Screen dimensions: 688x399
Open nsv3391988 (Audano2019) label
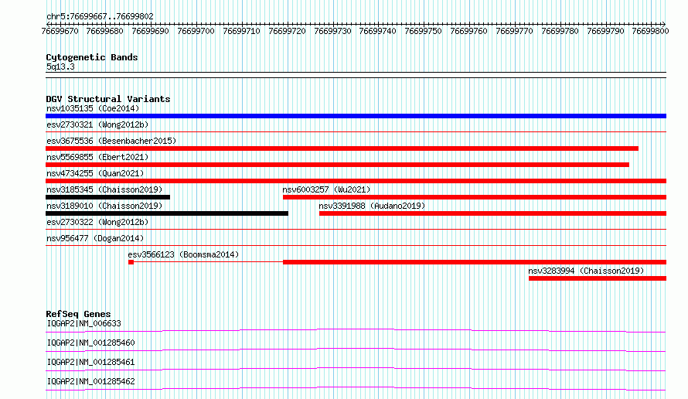(x=372, y=206)
